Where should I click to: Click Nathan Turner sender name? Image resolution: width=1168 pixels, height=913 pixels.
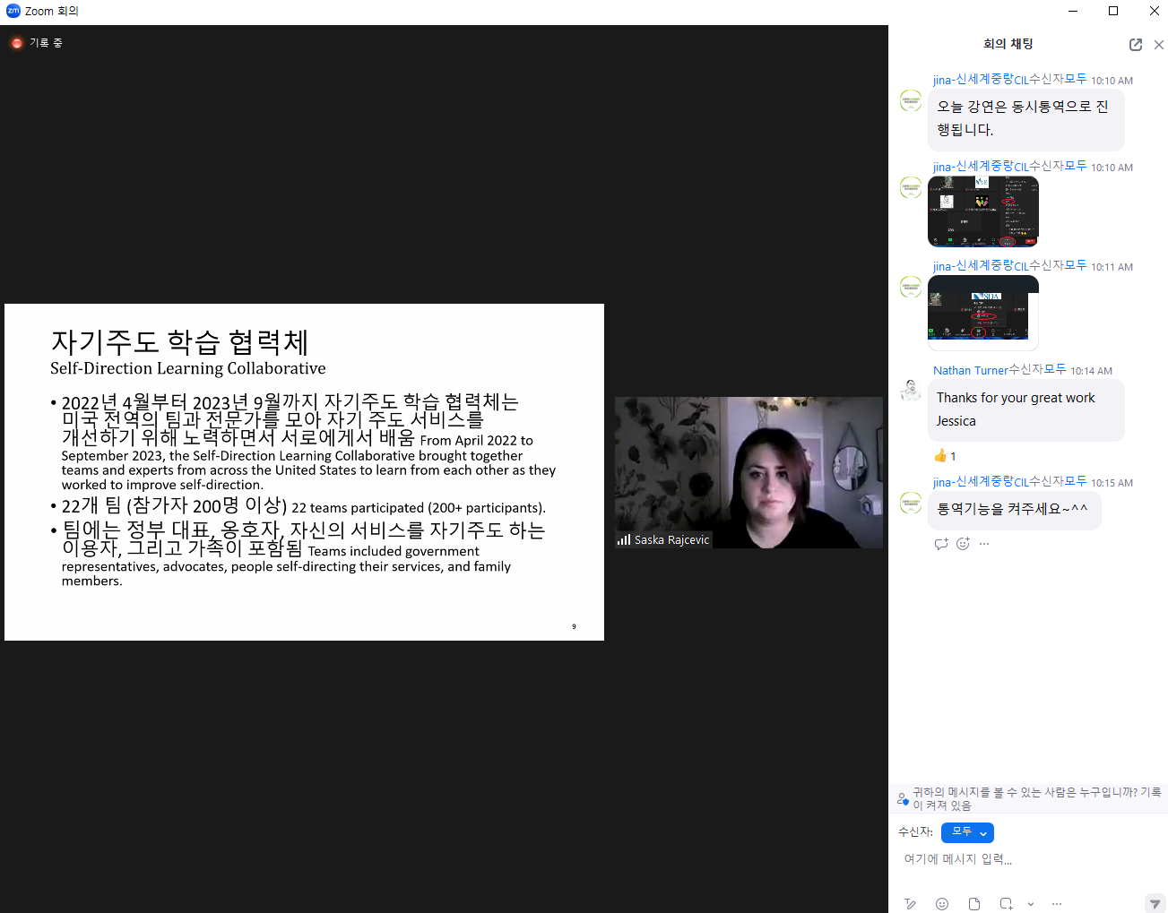pyautogui.click(x=970, y=370)
